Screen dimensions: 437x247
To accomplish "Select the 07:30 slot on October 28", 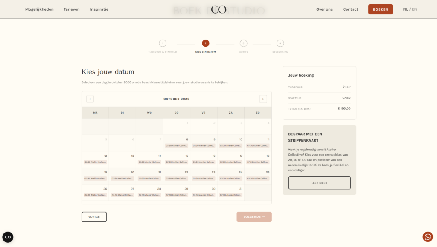I will pos(149,195).
